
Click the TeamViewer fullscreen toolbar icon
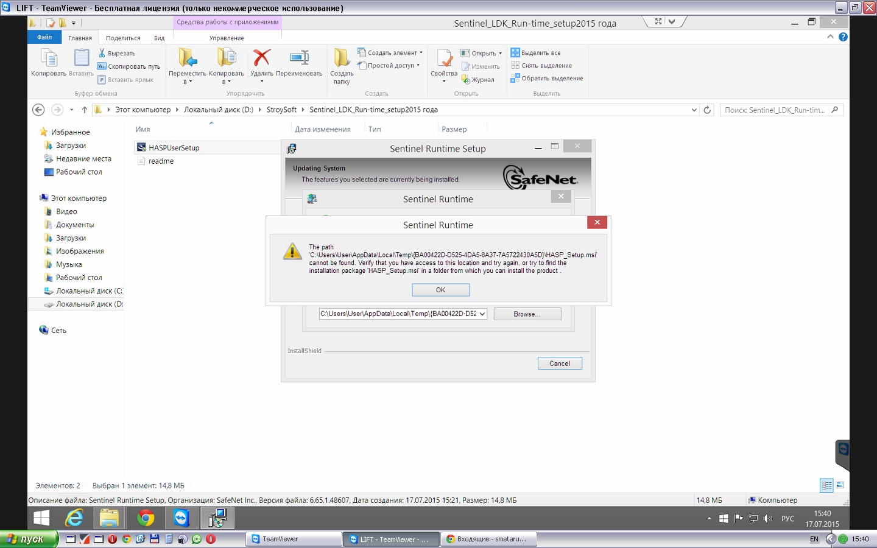tap(658, 21)
